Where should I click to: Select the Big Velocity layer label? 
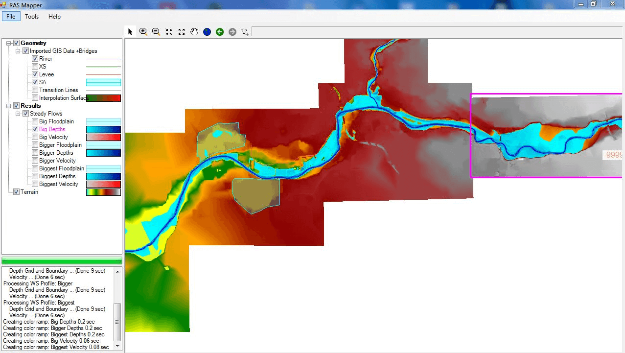point(53,137)
